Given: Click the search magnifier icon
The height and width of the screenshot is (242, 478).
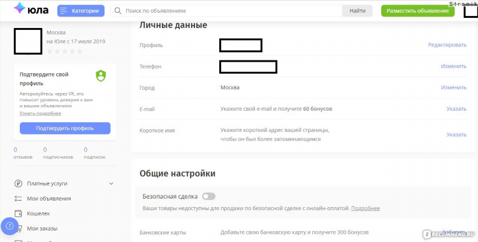Looking at the screenshot, I should (x=118, y=11).
